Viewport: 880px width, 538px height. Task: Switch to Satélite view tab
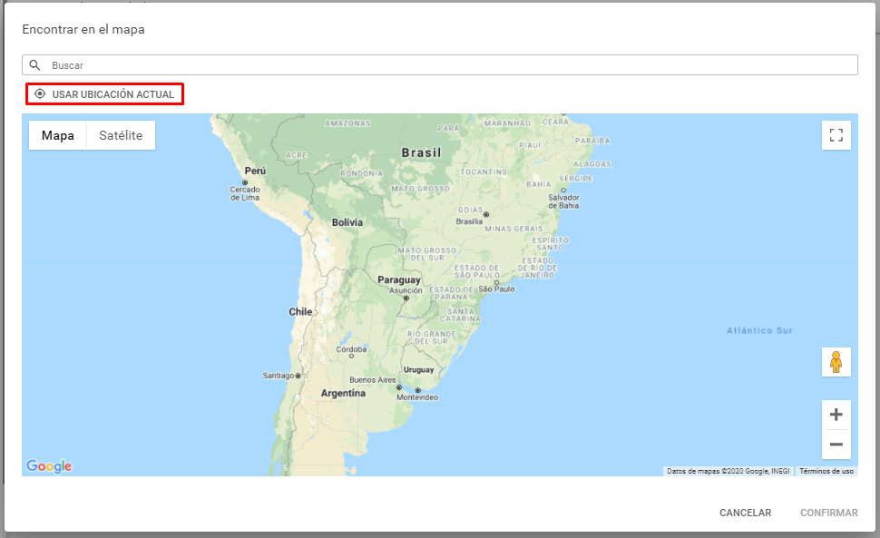[121, 135]
